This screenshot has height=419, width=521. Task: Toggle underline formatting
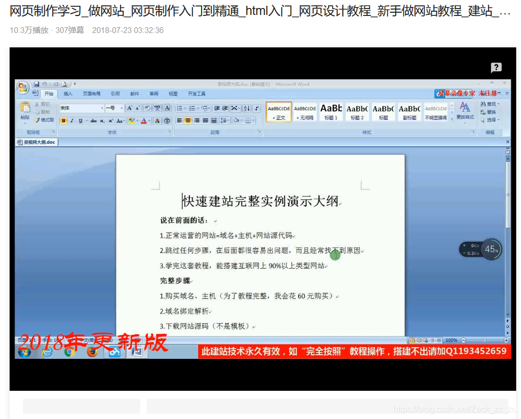(x=79, y=121)
